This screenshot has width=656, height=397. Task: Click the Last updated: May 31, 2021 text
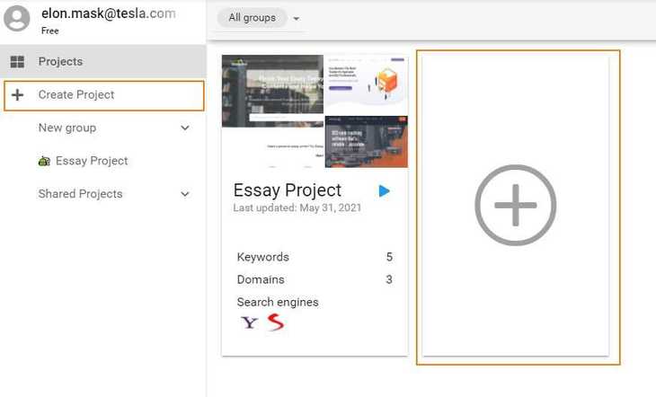[297, 207]
